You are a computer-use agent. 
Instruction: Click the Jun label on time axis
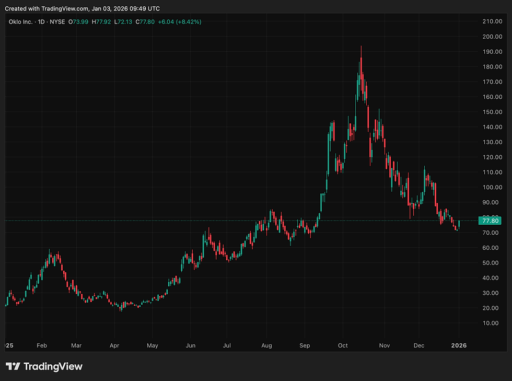click(191, 345)
